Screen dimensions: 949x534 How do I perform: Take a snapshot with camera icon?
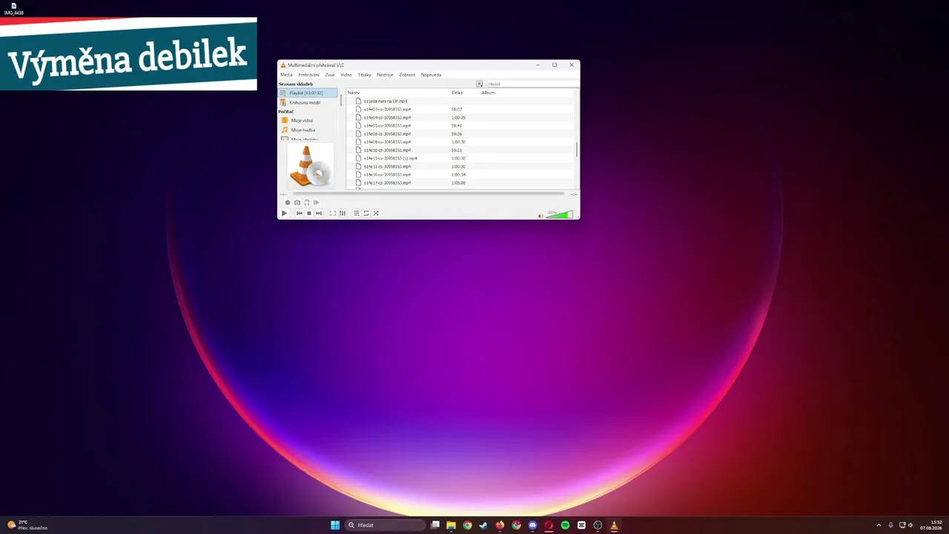[297, 202]
